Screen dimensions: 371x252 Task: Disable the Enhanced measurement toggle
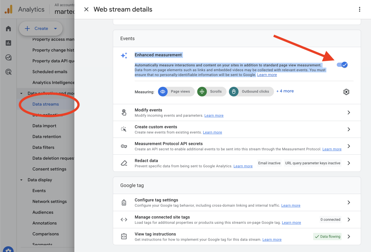point(342,65)
